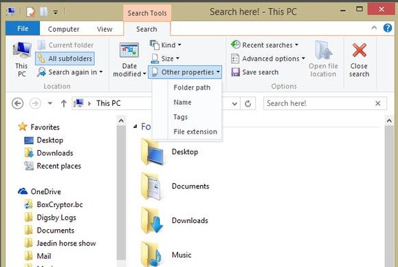Toggle All subfolders search option
This screenshot has height=267, width=398.
click(65, 58)
